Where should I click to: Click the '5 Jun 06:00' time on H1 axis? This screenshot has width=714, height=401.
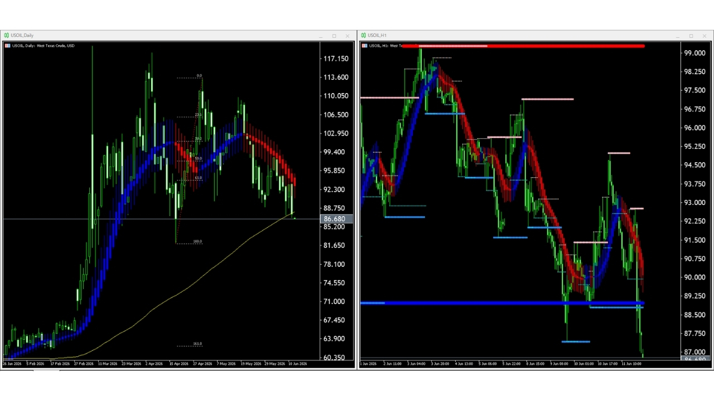488,364
